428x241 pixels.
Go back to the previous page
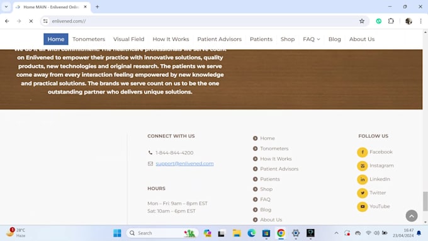point(7,21)
